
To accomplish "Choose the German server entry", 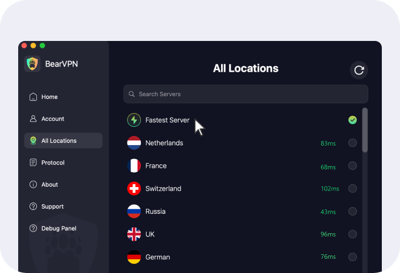I will tap(157, 257).
